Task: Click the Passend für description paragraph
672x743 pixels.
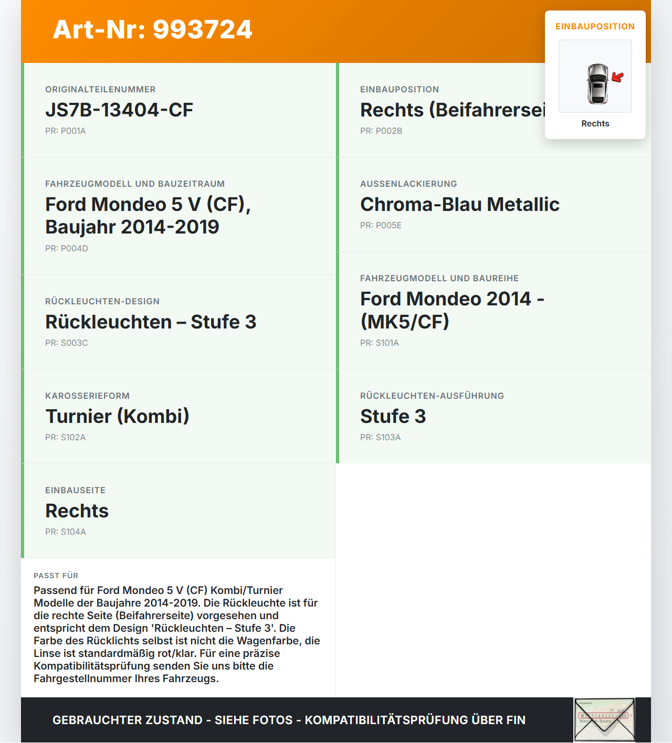Action: [x=177, y=634]
